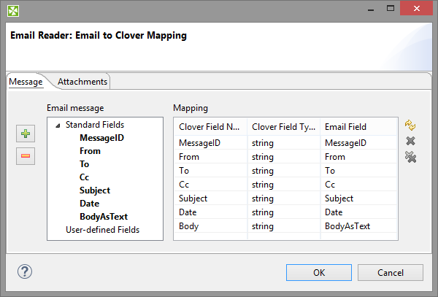Click the yellow auto-mapping arrows icon

pos(411,126)
